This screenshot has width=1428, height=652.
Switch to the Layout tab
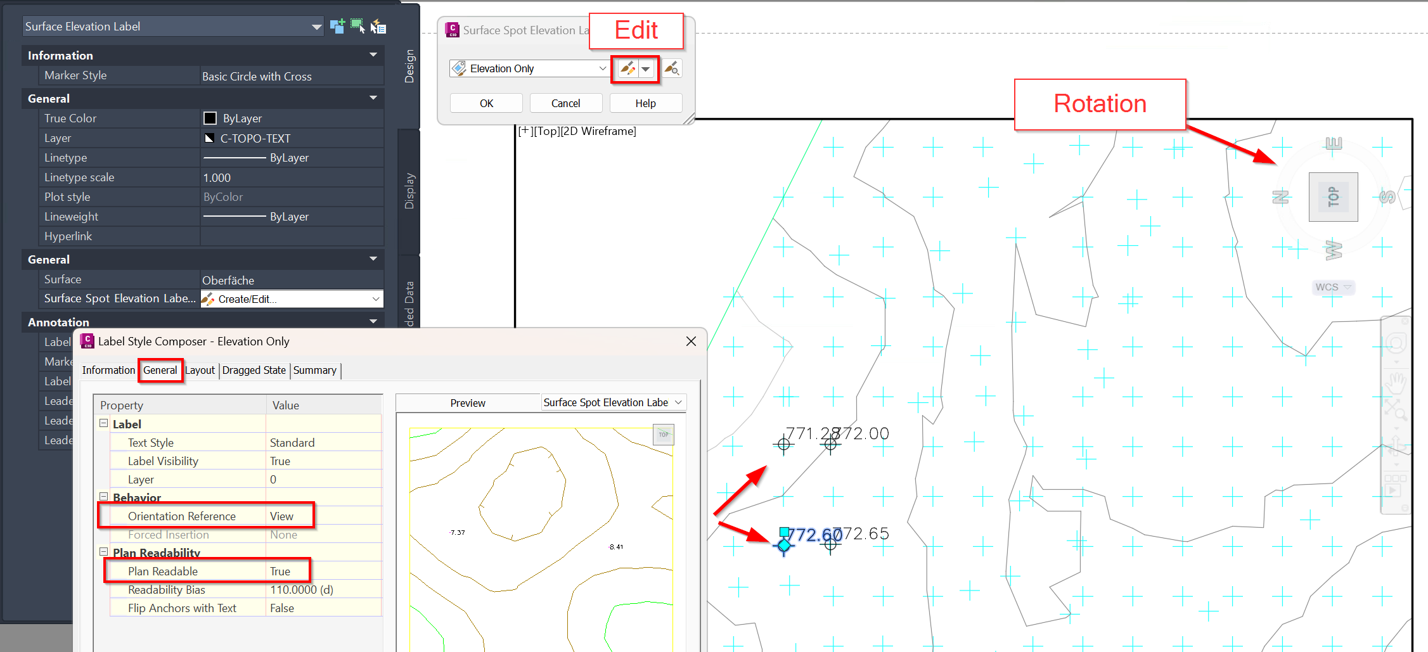click(x=200, y=370)
